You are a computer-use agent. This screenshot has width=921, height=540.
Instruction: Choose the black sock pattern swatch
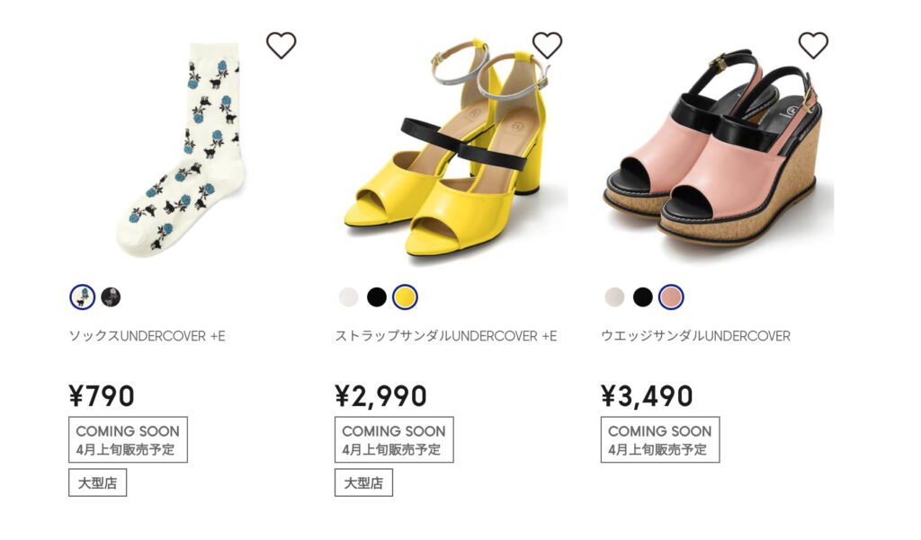[111, 297]
